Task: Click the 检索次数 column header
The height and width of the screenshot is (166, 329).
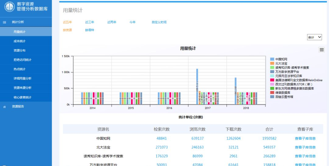Action: click(x=161, y=129)
